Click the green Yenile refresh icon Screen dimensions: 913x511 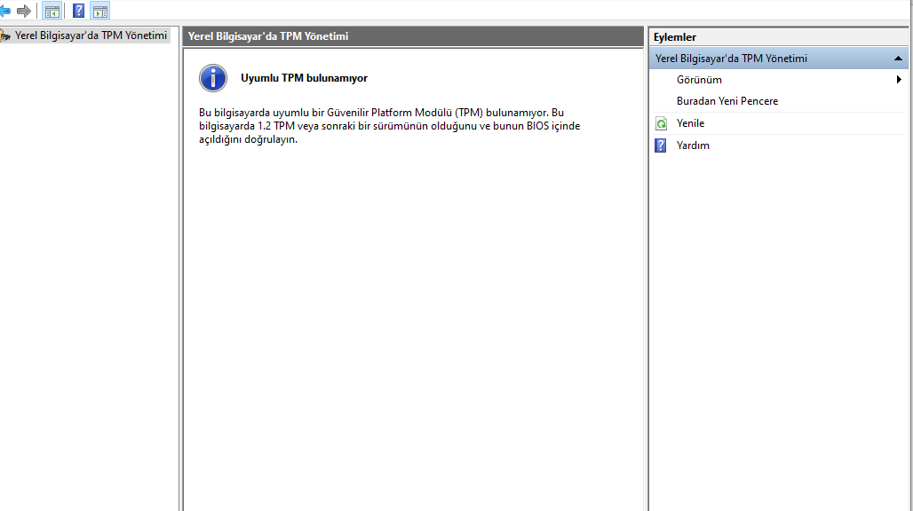point(661,124)
